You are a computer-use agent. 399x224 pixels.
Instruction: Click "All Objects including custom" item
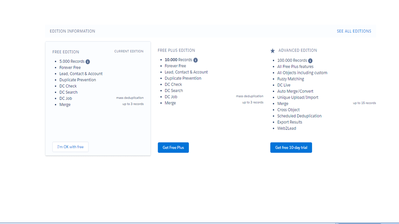pyautogui.click(x=302, y=72)
